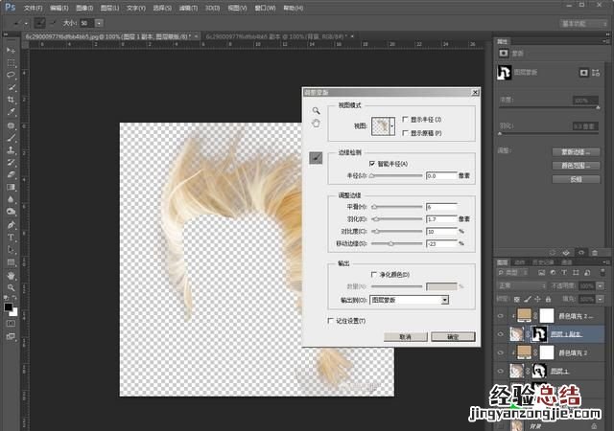This screenshot has height=431, width=614.
Task: Open the 窗口(W) menu
Action: coord(265,8)
